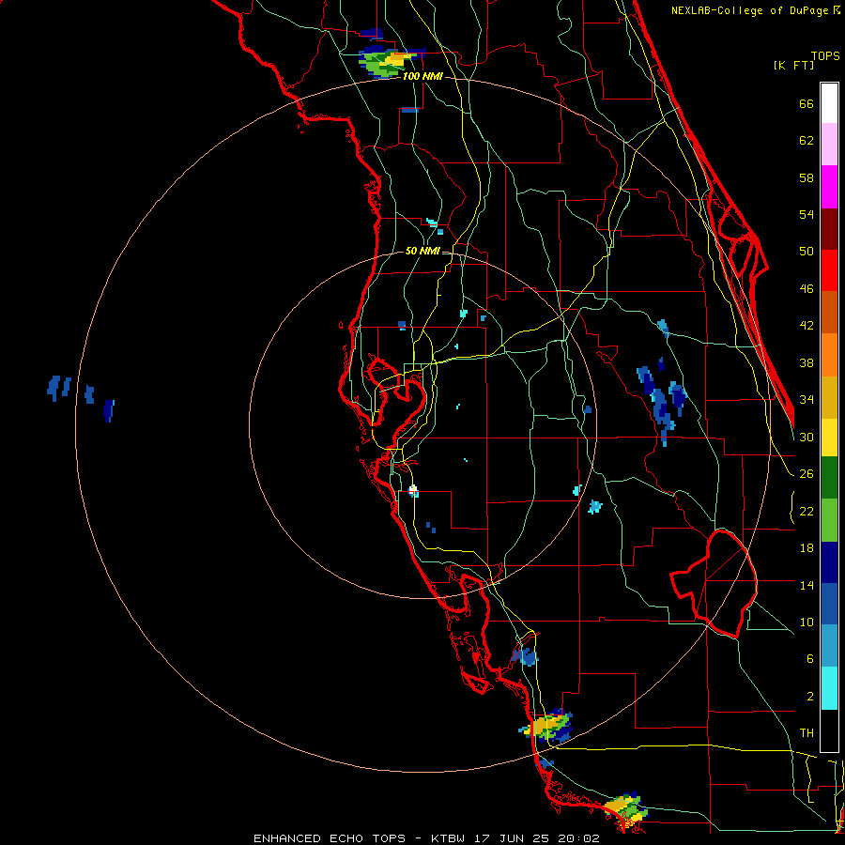Screen dimensions: 845x845
Task: Pick the navy blue legend swatch
Action: click(x=829, y=562)
